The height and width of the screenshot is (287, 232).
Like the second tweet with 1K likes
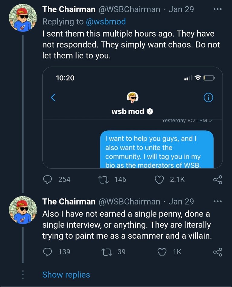point(162,252)
